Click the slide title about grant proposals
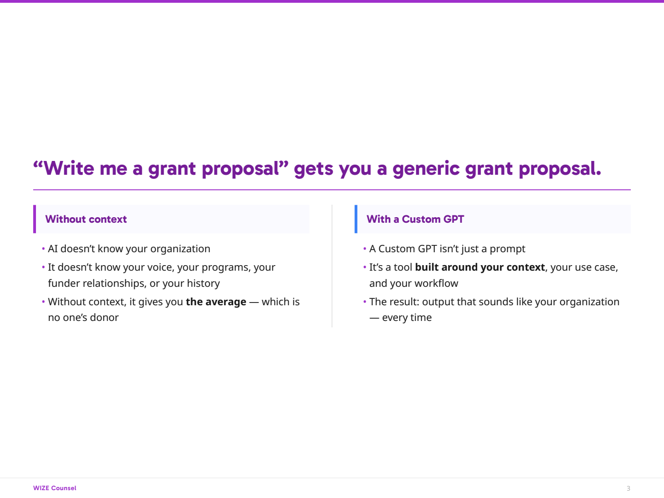 coord(317,169)
